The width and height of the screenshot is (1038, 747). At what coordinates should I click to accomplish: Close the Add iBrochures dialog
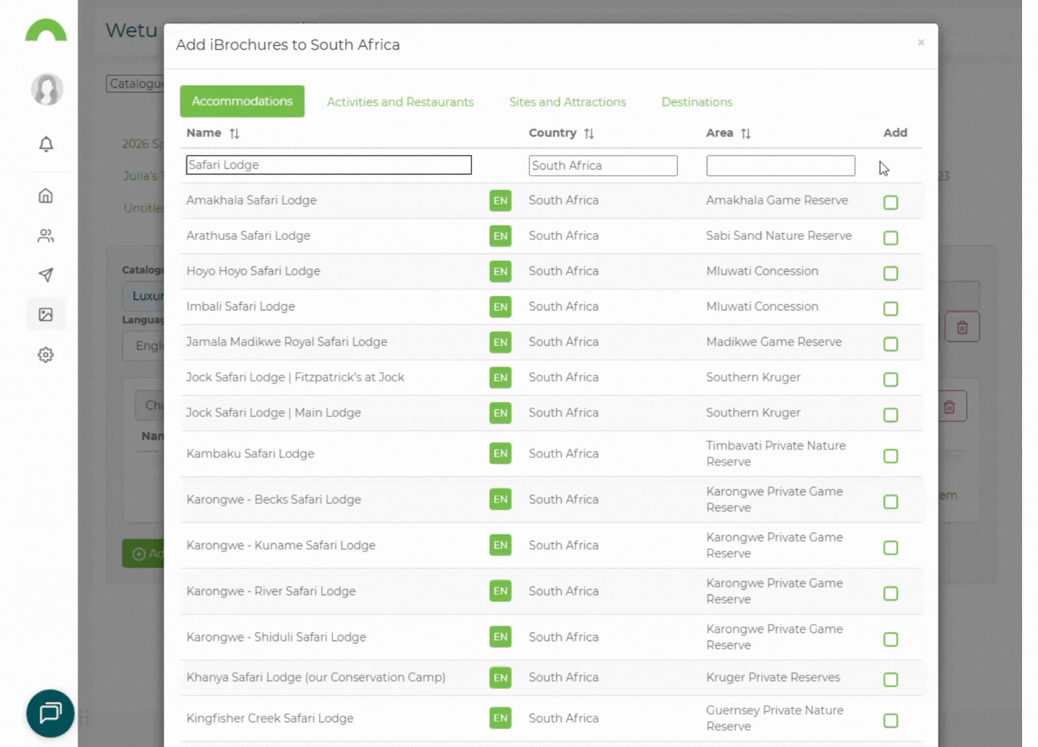920,42
